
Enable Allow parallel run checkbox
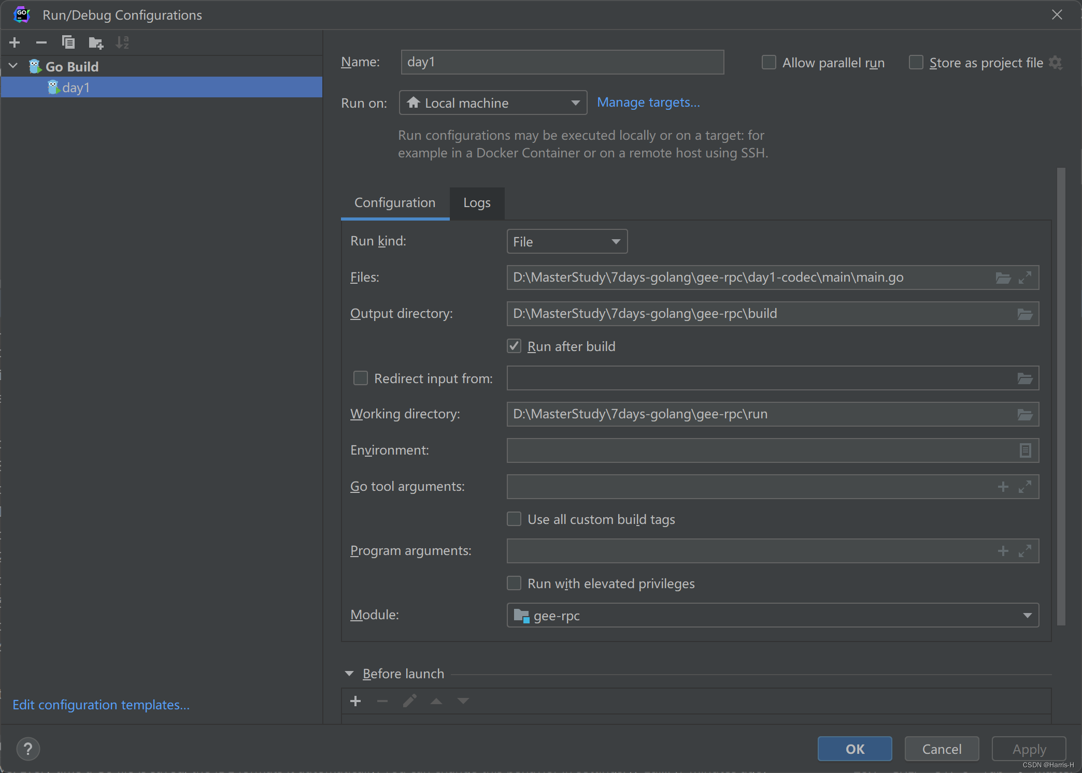pos(769,63)
